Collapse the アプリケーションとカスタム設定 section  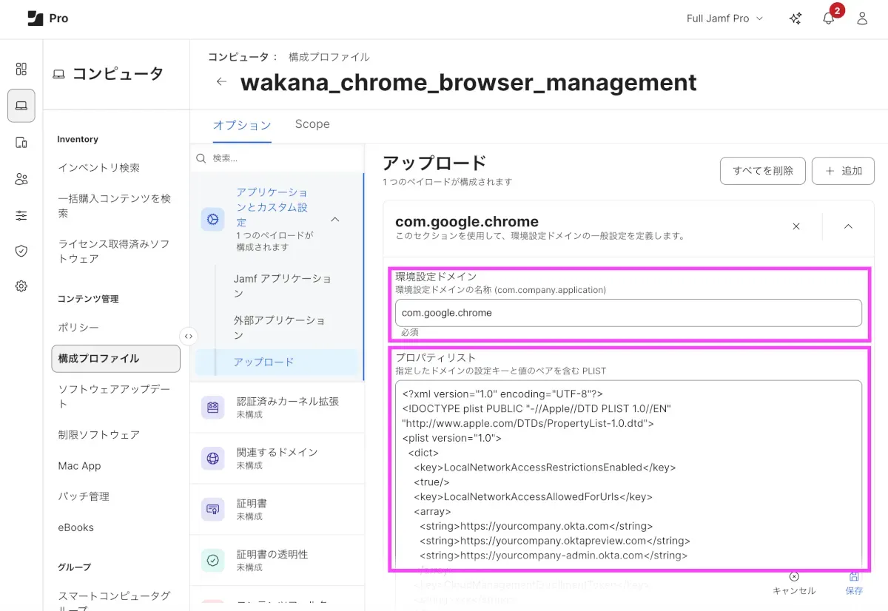(x=335, y=220)
